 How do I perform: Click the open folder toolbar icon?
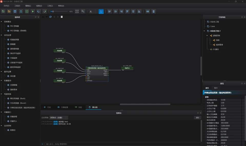point(9,11)
